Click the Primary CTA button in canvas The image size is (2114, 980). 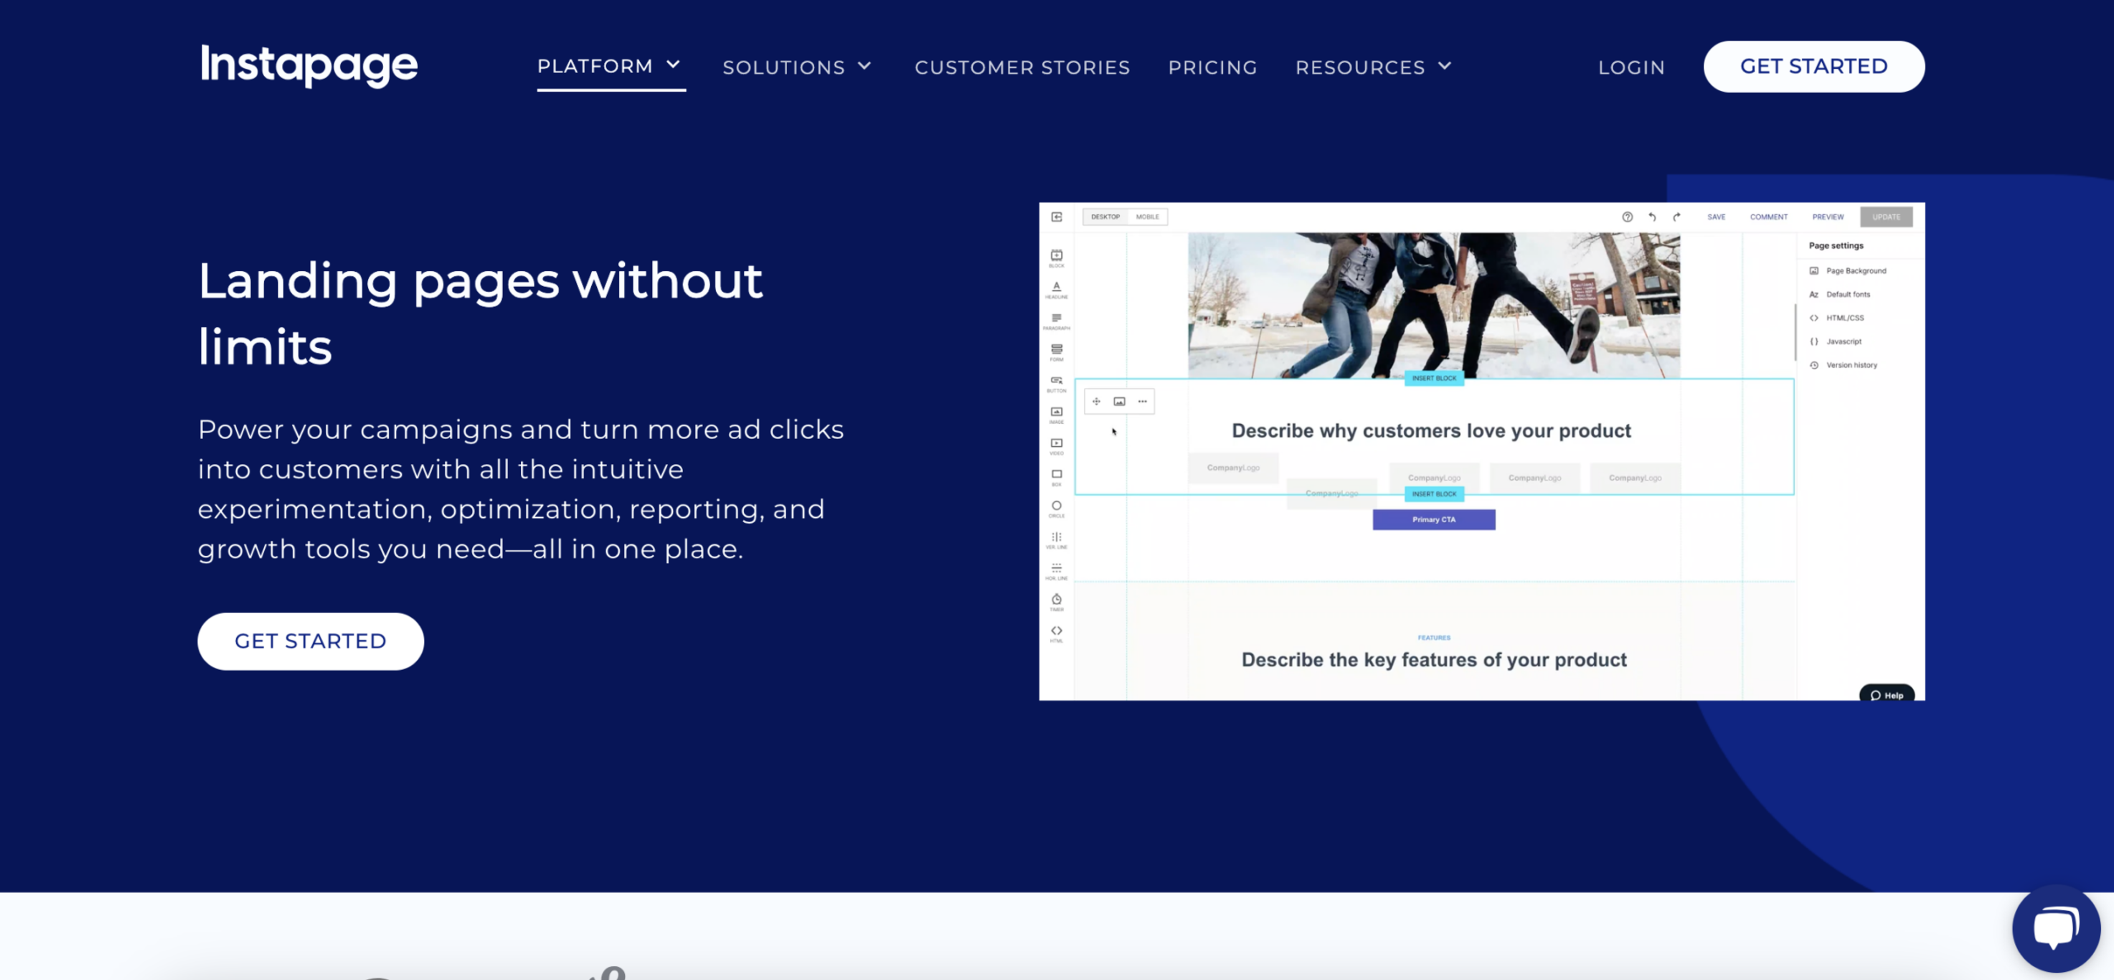tap(1434, 519)
